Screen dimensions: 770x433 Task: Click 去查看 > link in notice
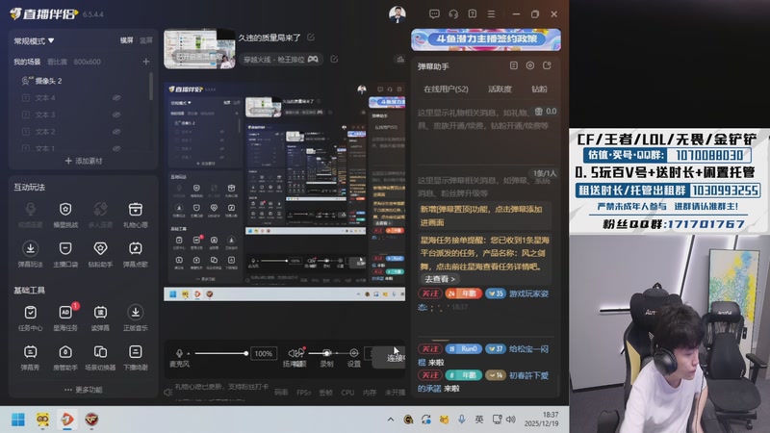point(440,279)
